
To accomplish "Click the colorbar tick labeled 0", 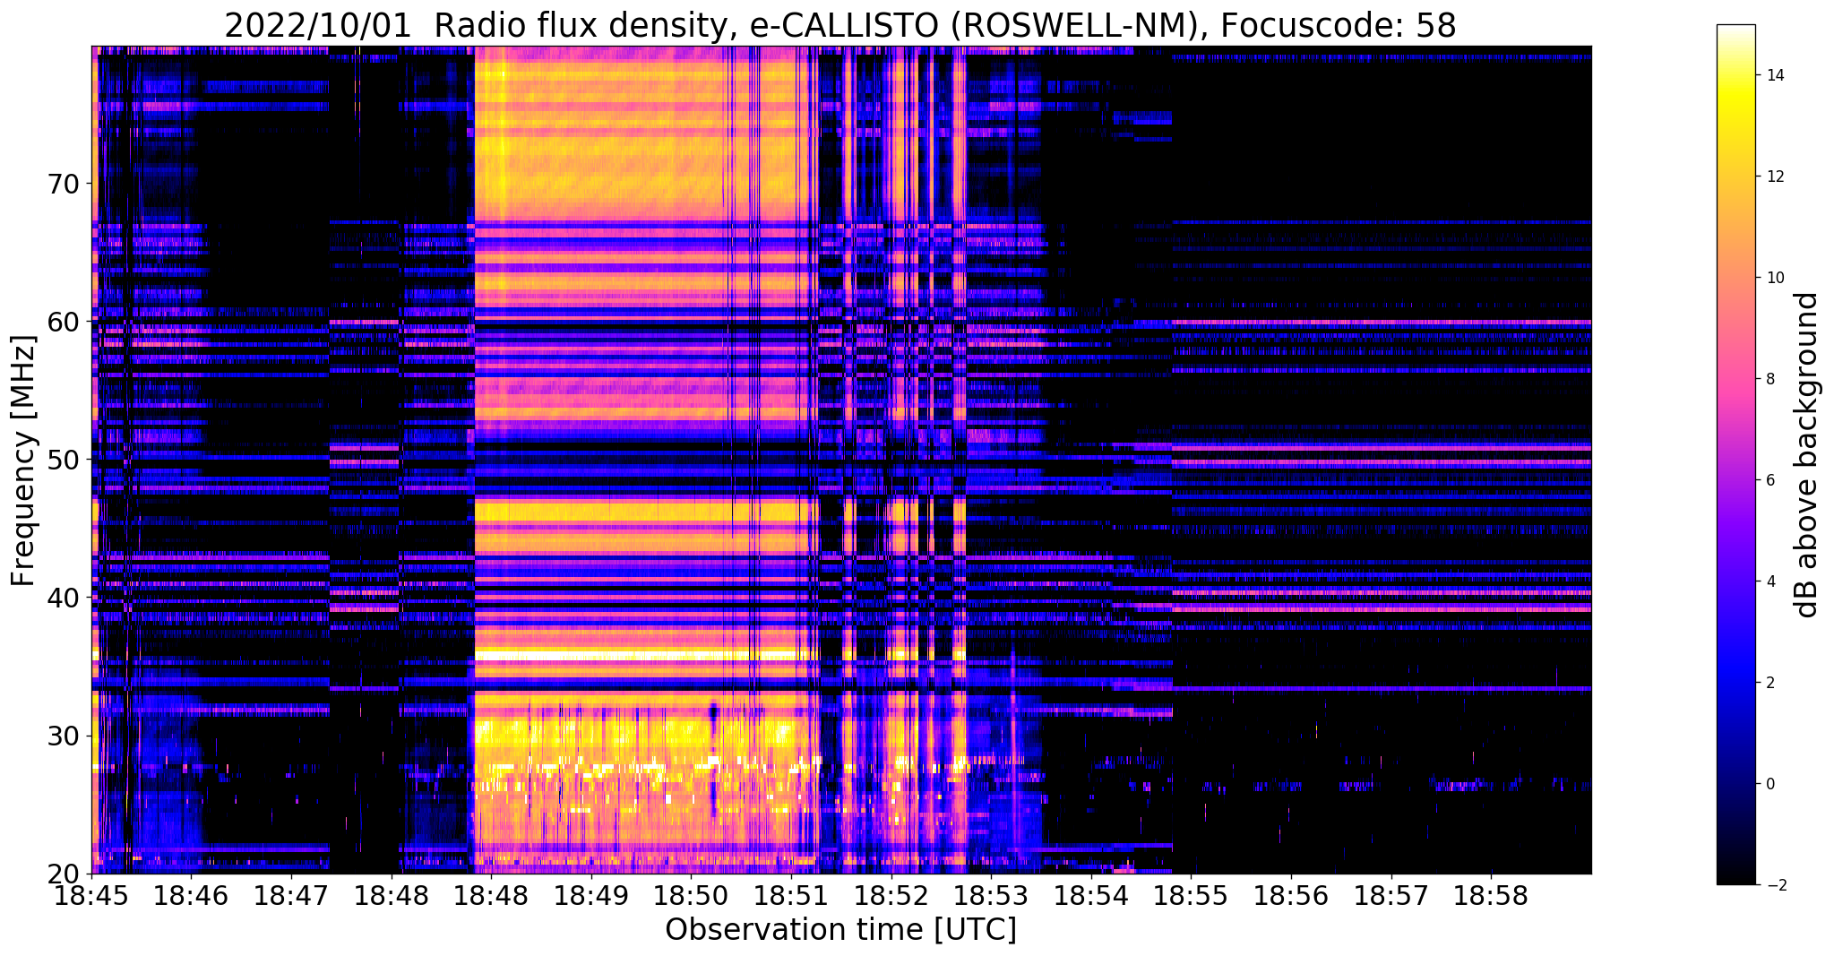I will (1769, 784).
